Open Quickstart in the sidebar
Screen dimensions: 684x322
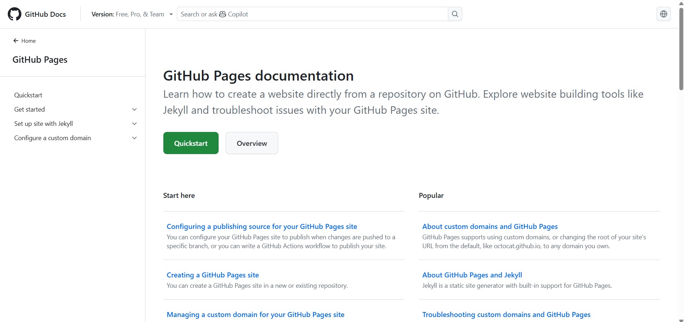(28, 95)
